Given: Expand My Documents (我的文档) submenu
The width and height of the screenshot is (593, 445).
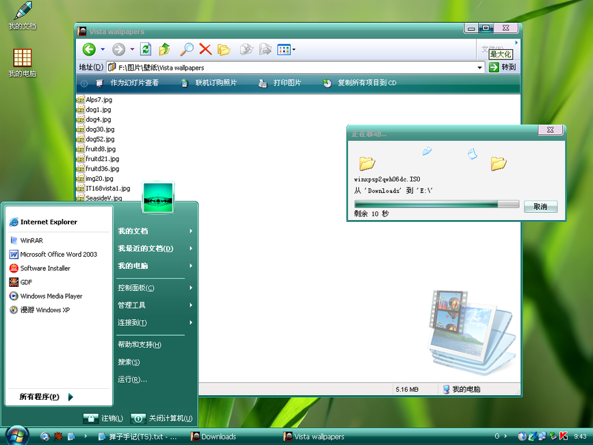Looking at the screenshot, I should point(155,231).
